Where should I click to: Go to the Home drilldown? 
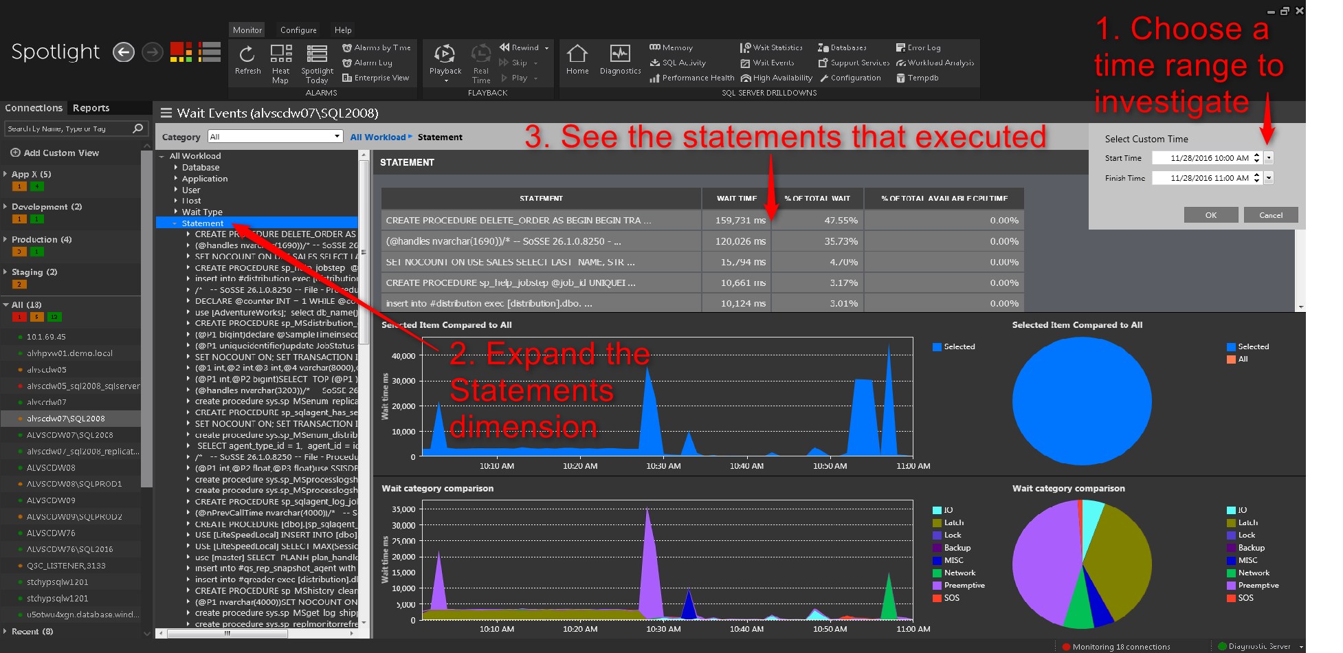(577, 54)
